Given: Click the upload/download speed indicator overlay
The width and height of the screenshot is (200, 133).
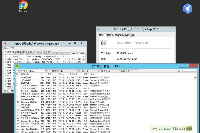Looking at the screenshot, I should 171,129.
